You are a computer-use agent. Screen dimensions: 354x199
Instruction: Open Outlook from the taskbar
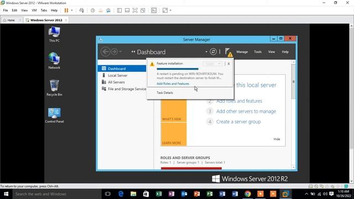[x=184, y=194]
